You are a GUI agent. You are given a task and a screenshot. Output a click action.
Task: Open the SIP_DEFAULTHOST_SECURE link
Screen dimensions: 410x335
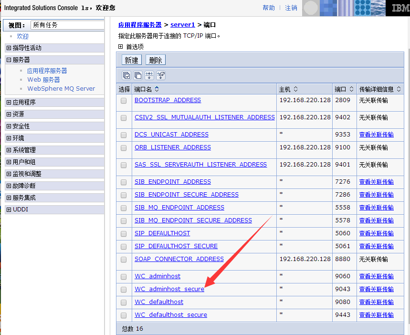point(176,246)
